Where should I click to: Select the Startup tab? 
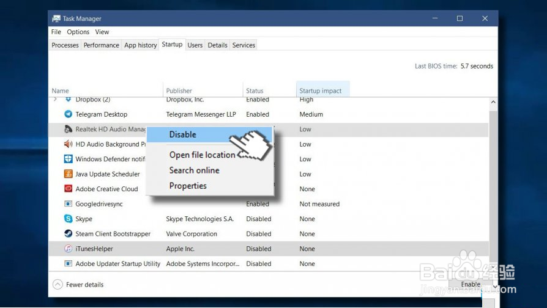pyautogui.click(x=172, y=44)
